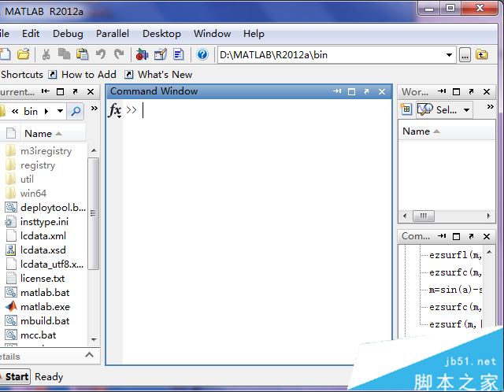Redo action using the toolbar arrow

[x=119, y=54]
